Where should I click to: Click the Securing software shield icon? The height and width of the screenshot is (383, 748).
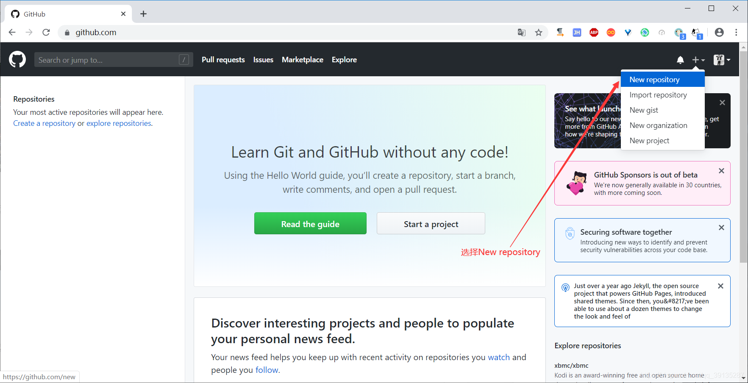570,233
